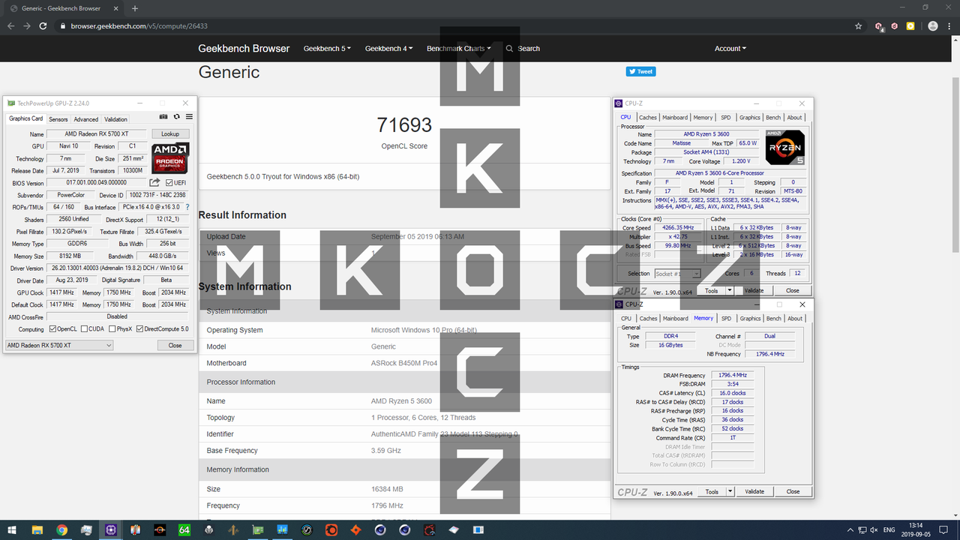Image resolution: width=960 pixels, height=540 pixels.
Task: Open the GPU-Z hamburger menu
Action: [189, 117]
